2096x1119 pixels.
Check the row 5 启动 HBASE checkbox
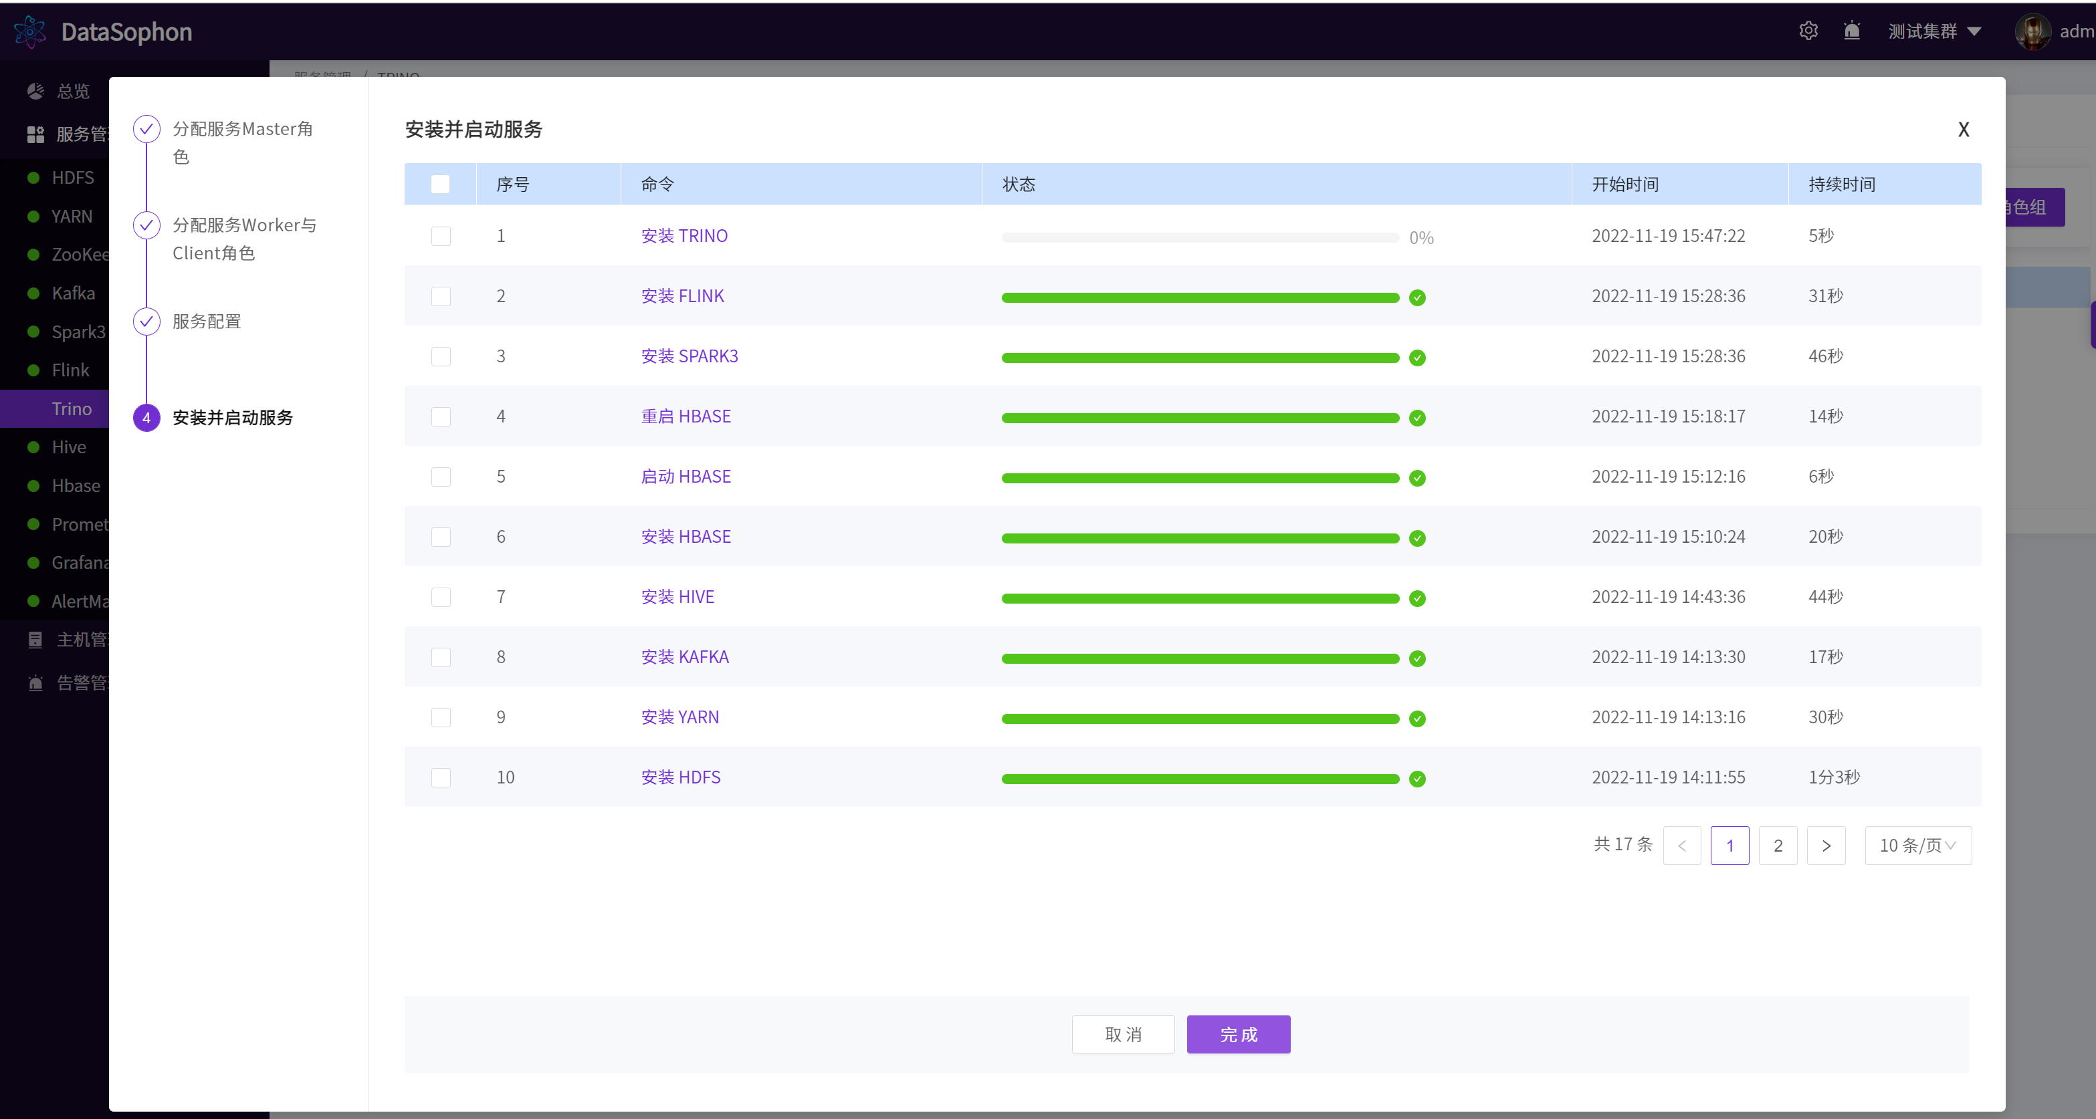440,477
